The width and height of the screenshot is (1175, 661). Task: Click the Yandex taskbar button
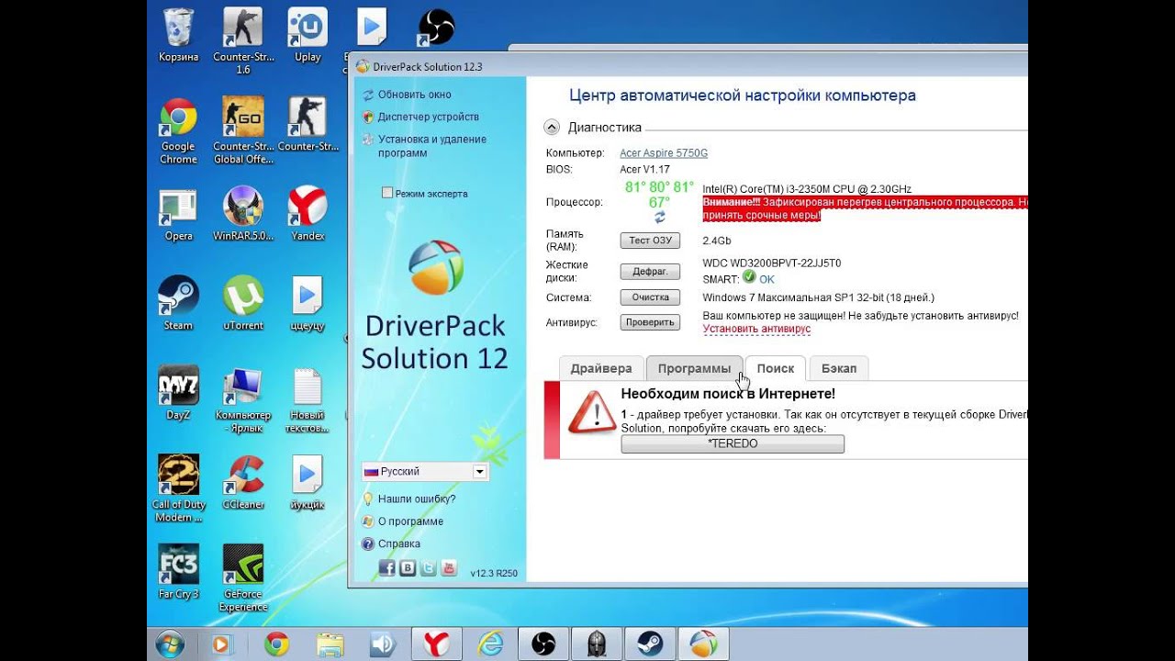[437, 644]
